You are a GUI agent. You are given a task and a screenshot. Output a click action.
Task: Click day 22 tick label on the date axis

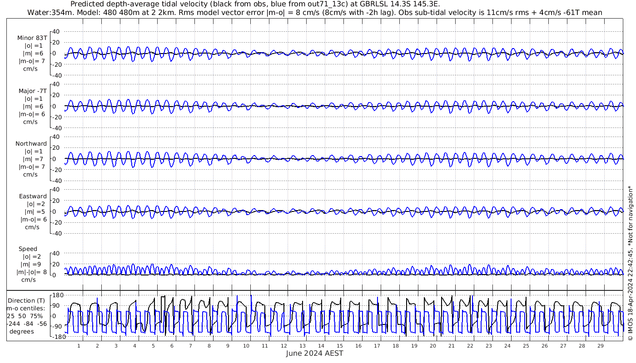(x=470, y=346)
